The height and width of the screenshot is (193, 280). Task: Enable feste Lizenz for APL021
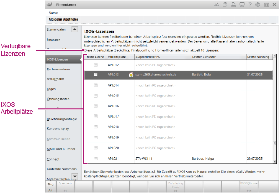coord(96,158)
